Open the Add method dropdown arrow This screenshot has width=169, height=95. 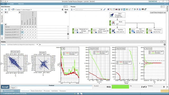(x=101, y=9)
